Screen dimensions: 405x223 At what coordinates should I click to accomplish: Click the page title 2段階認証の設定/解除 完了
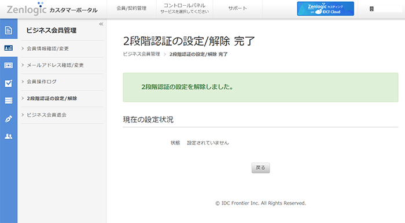189,41
